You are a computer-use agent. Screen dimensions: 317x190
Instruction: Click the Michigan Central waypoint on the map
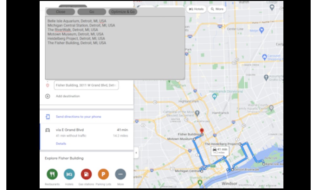point(202,171)
